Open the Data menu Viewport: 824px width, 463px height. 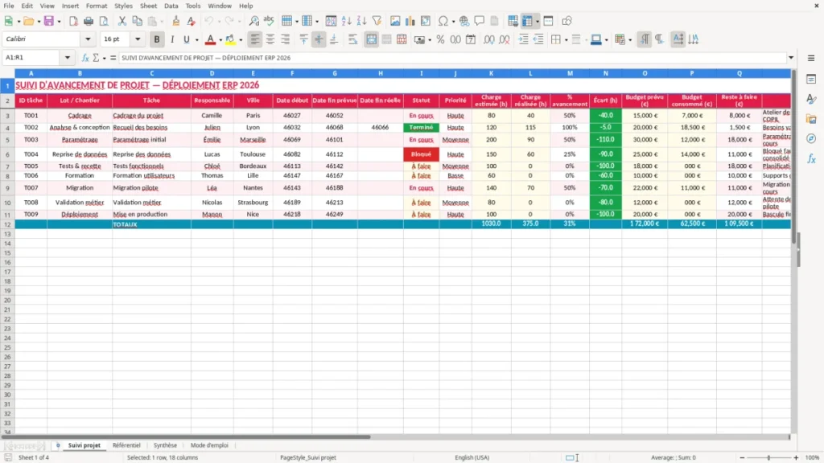[x=171, y=6]
